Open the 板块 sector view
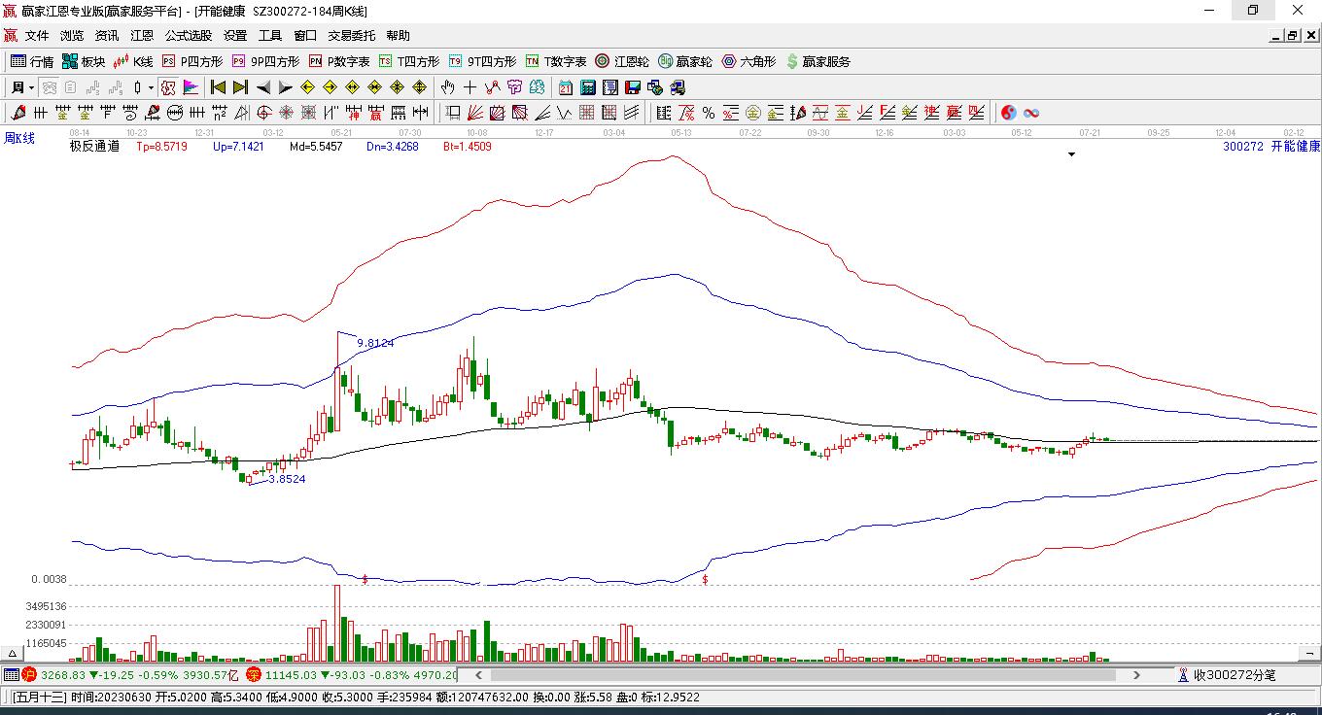 click(x=84, y=61)
